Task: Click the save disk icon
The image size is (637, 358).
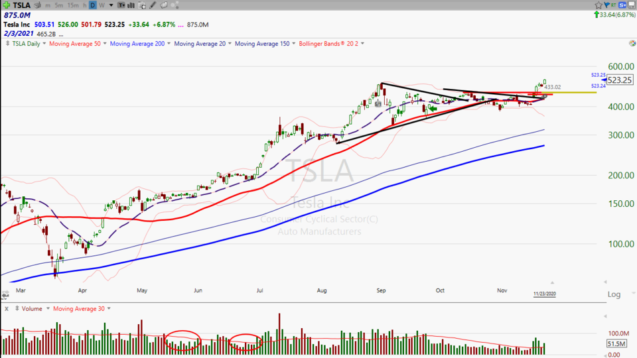Action: pos(632,5)
